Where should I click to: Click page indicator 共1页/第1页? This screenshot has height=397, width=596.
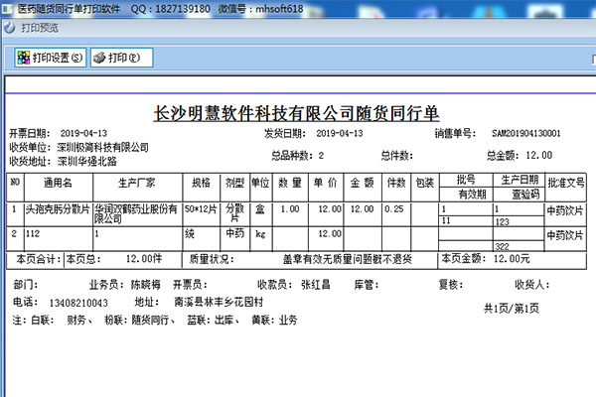512,309
